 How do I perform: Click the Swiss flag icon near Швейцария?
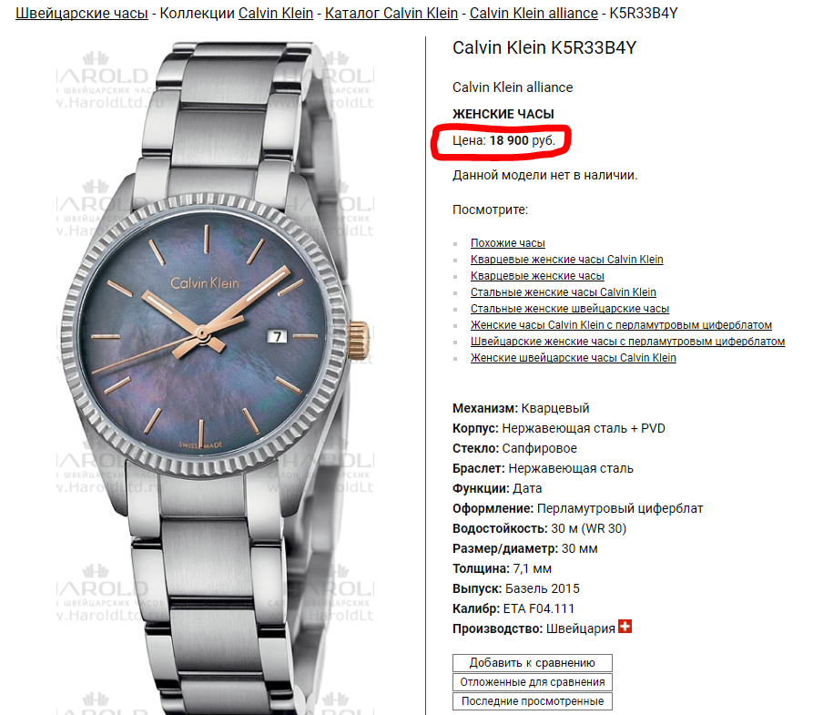(x=625, y=627)
